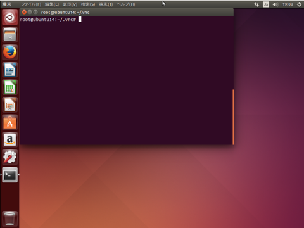Screen dimensions: 304x228
Task: Launch Firefox web browser
Action: tap(9, 53)
